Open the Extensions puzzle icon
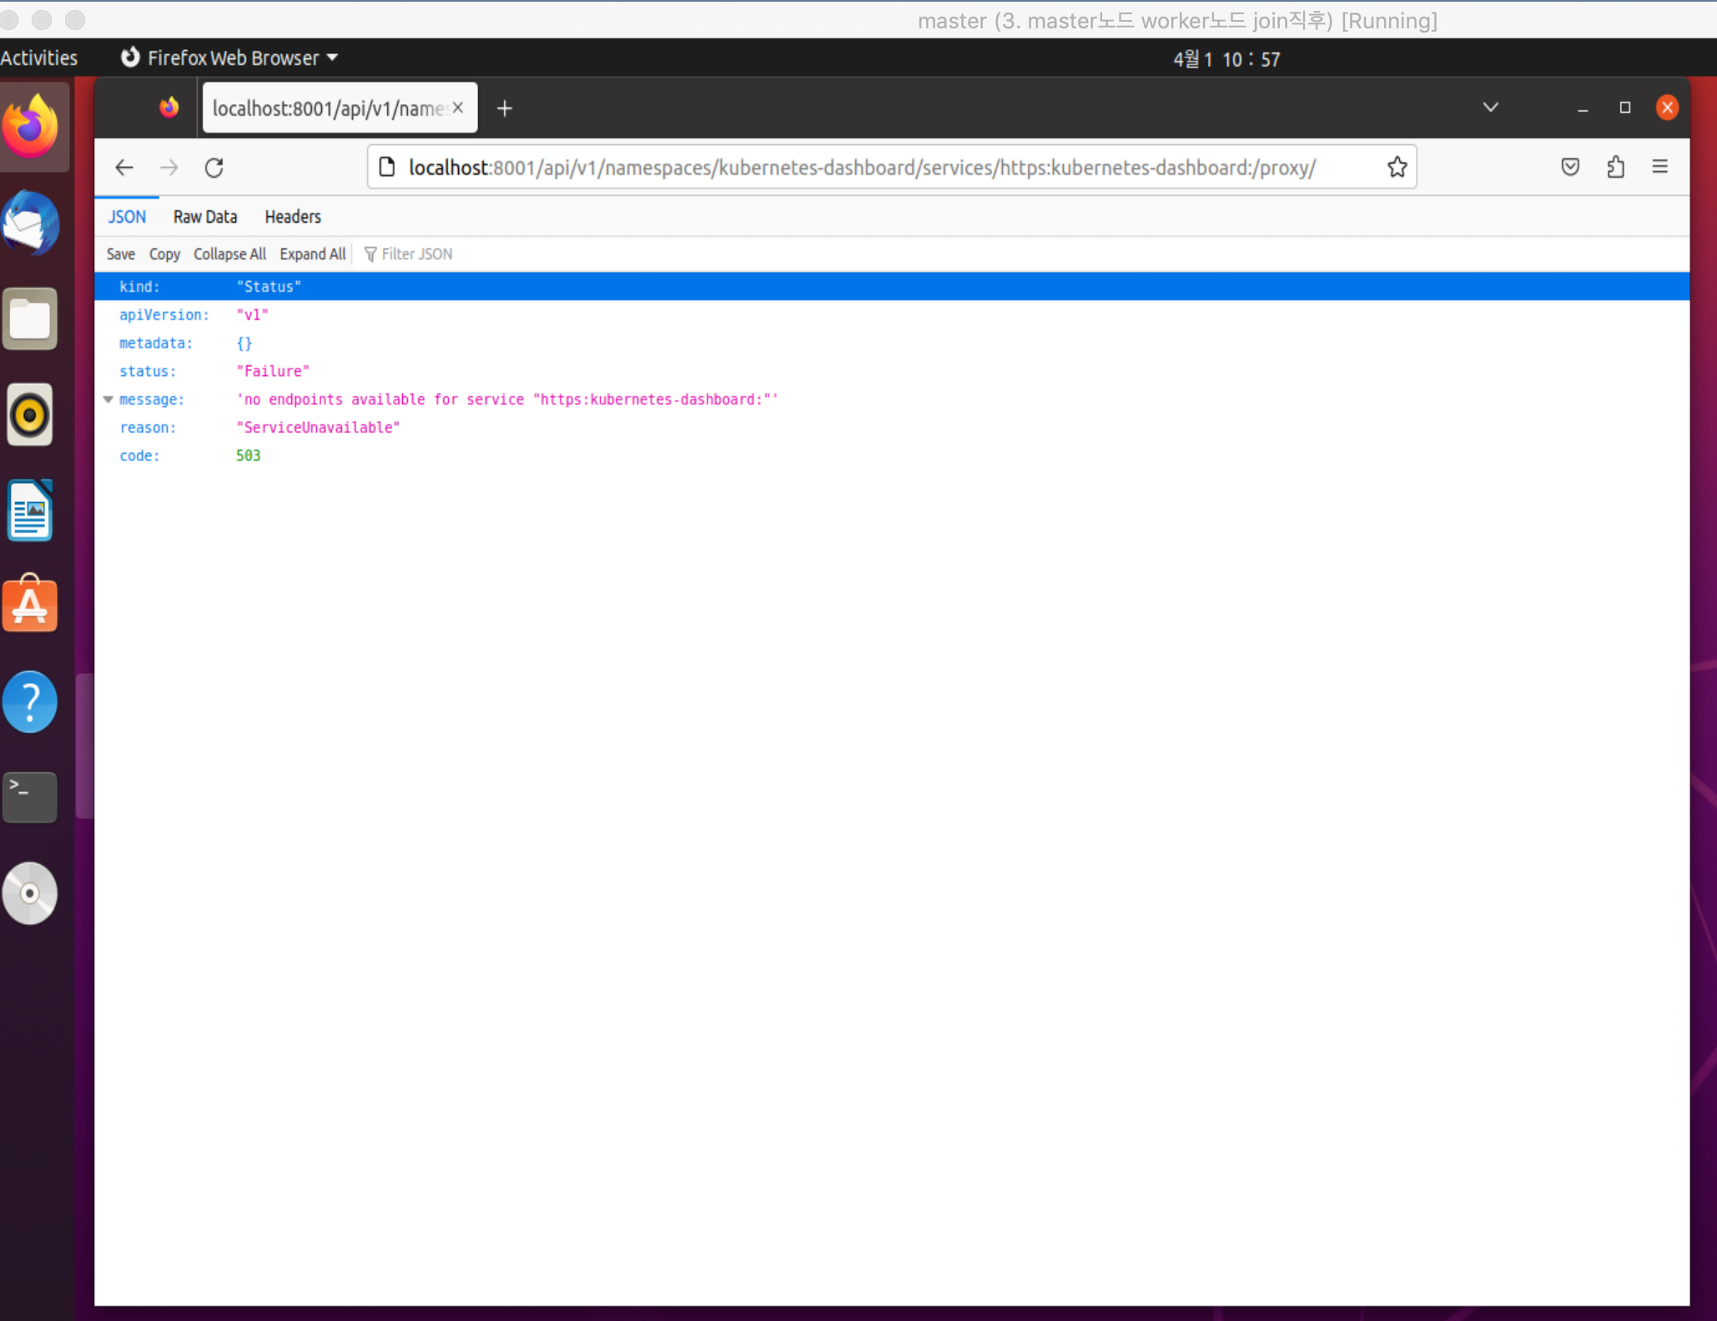Screen dimensions: 1717x1321 pyautogui.click(x=1615, y=168)
